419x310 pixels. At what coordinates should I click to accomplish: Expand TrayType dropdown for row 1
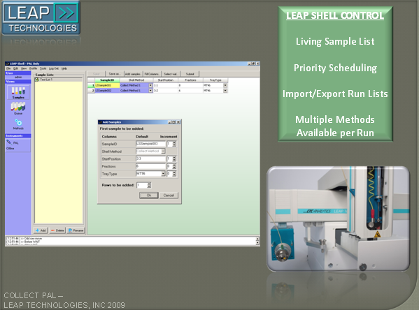(225, 85)
